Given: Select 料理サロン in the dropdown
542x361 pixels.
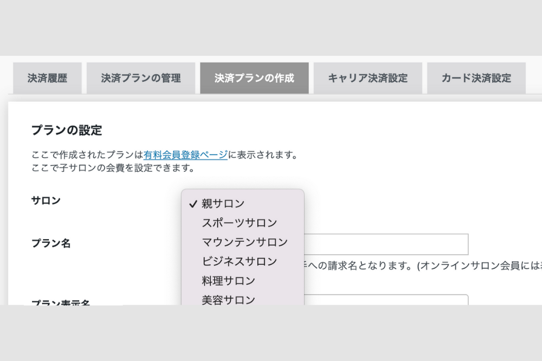Looking at the screenshot, I should pyautogui.click(x=228, y=281).
